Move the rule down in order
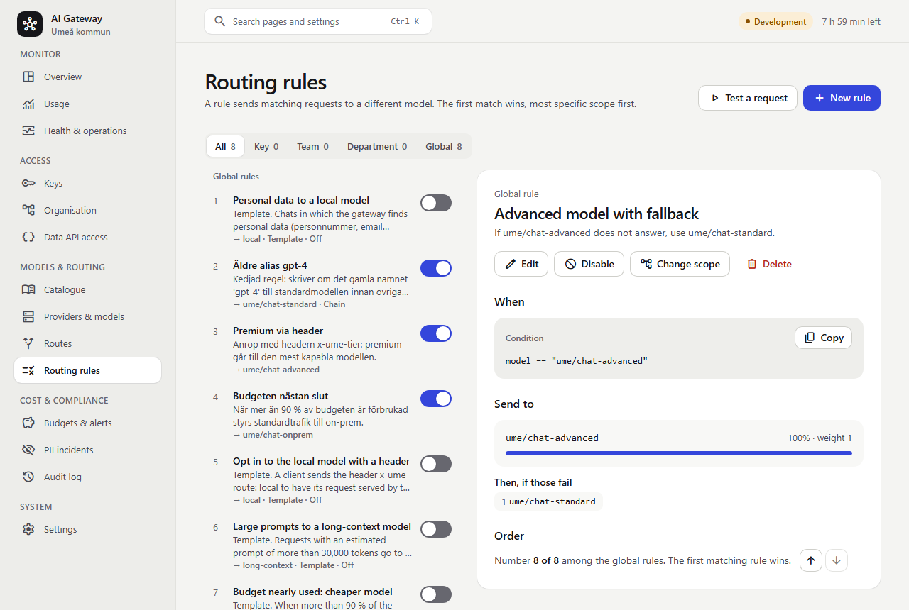Screen dimensions: 909x610 [x=837, y=560]
